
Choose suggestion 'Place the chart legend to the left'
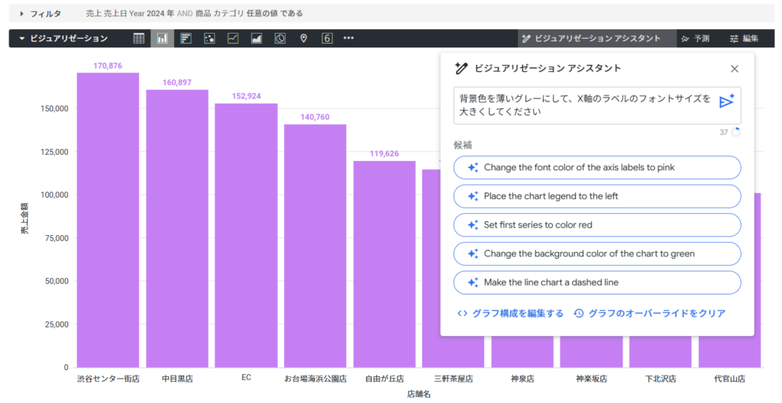[x=597, y=196]
